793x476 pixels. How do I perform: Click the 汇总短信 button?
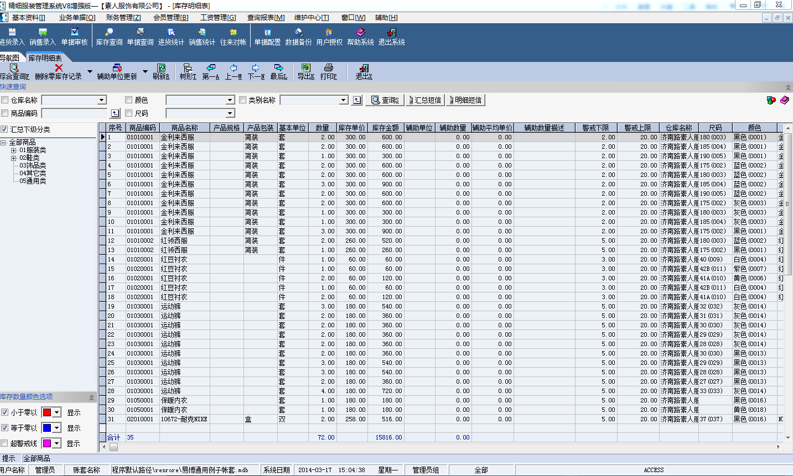(x=425, y=100)
